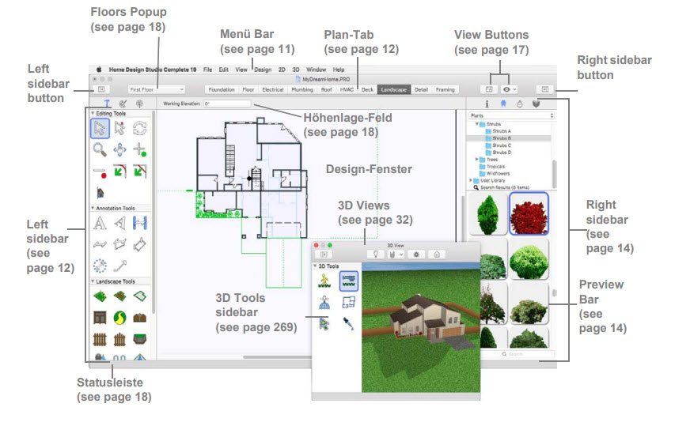690x426 pixels.
Task: Collapse the Annotation Tools section
Action: (x=93, y=208)
